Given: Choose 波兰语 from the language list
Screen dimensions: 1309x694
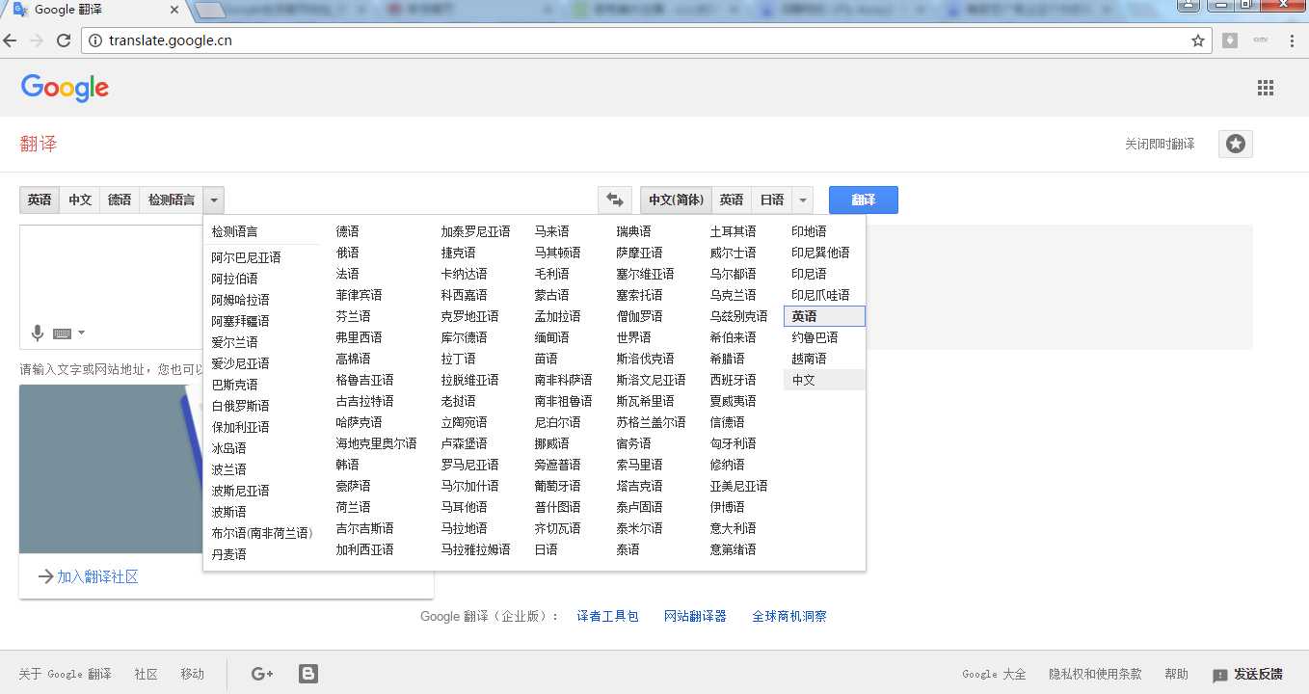Looking at the screenshot, I should (x=229, y=469).
